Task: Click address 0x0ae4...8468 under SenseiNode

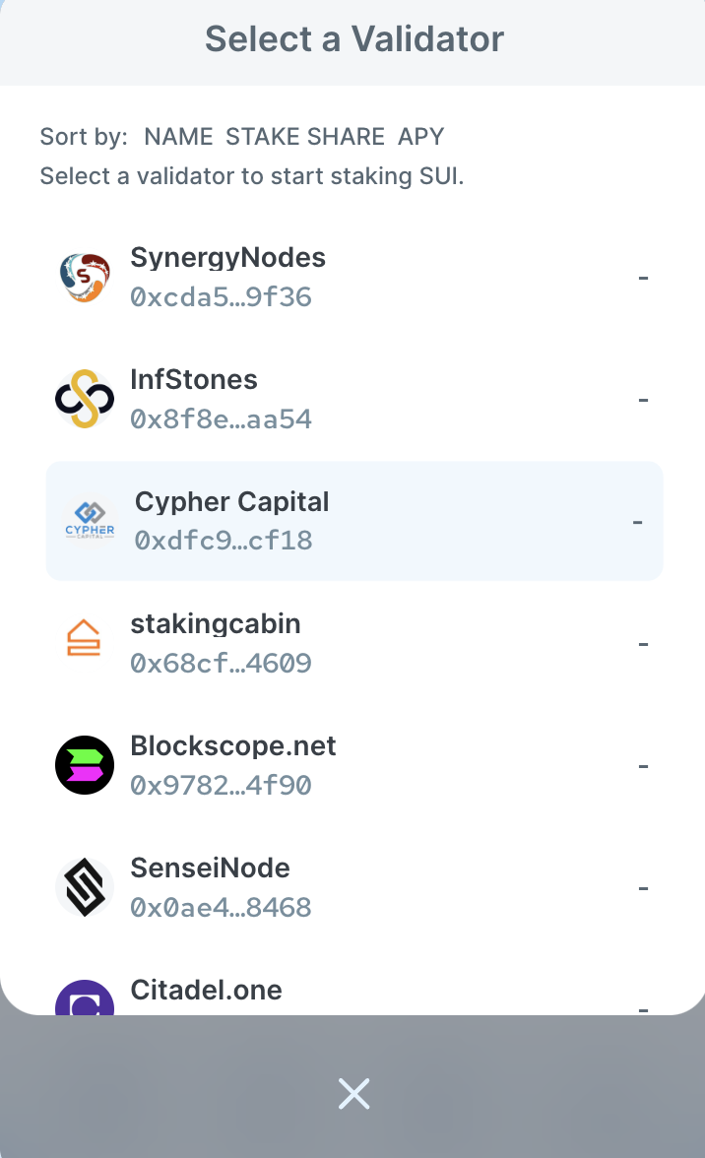Action: [x=222, y=907]
